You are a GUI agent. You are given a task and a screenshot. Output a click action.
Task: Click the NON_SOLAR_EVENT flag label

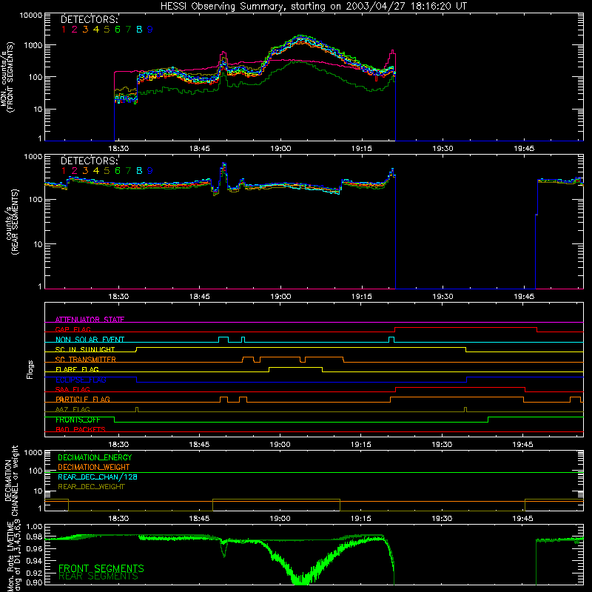coord(90,340)
